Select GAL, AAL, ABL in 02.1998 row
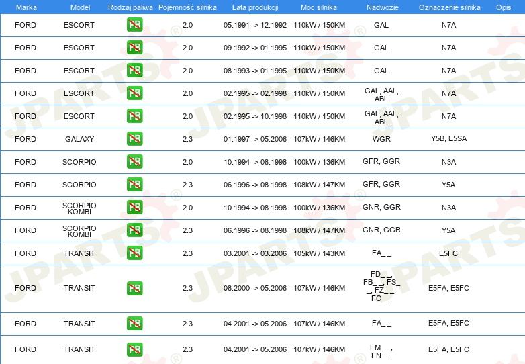Viewport: 525px width, 364px height. pos(381,95)
